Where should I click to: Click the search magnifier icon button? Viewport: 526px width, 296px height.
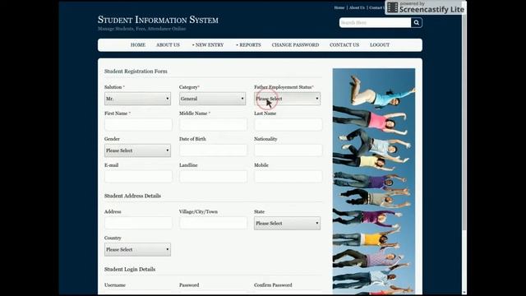click(x=417, y=22)
